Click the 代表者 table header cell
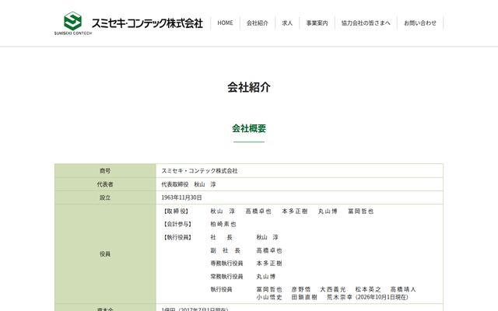Screen dimensions: 498x311 pyautogui.click(x=105, y=184)
